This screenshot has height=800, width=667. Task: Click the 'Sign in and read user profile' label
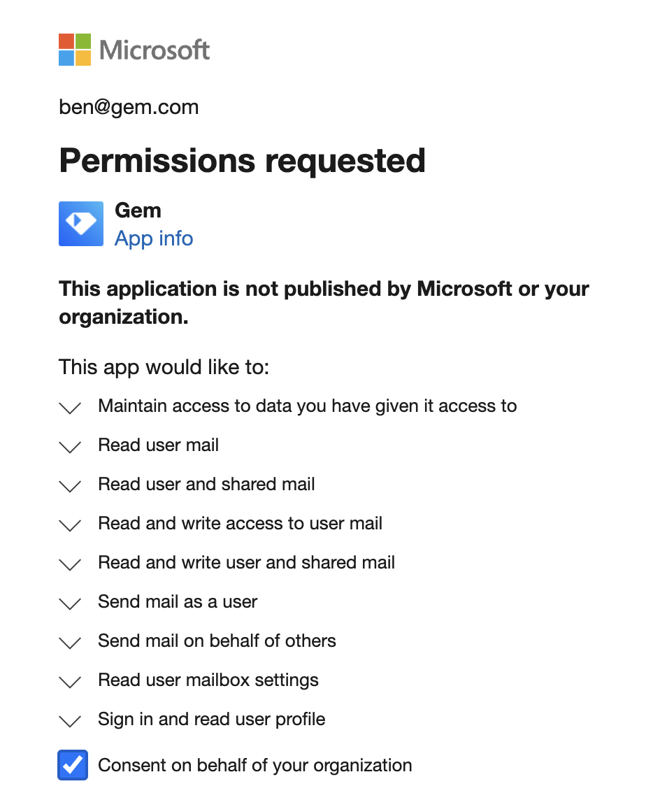[x=212, y=720]
